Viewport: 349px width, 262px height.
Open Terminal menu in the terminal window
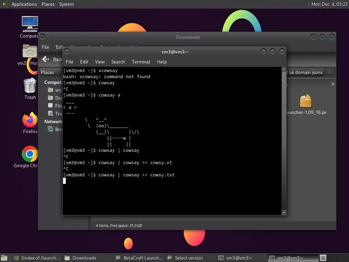tap(141, 62)
